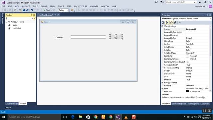Click the user account name Saif ullah
This screenshot has height=120, width=213.
click(200, 7)
